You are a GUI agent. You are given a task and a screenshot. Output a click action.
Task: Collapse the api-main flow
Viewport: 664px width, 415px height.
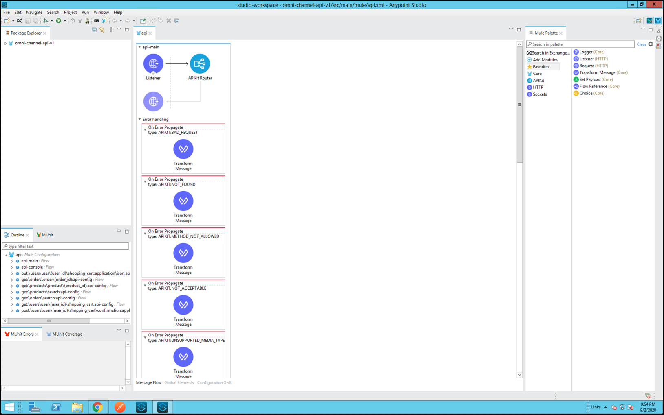(140, 47)
